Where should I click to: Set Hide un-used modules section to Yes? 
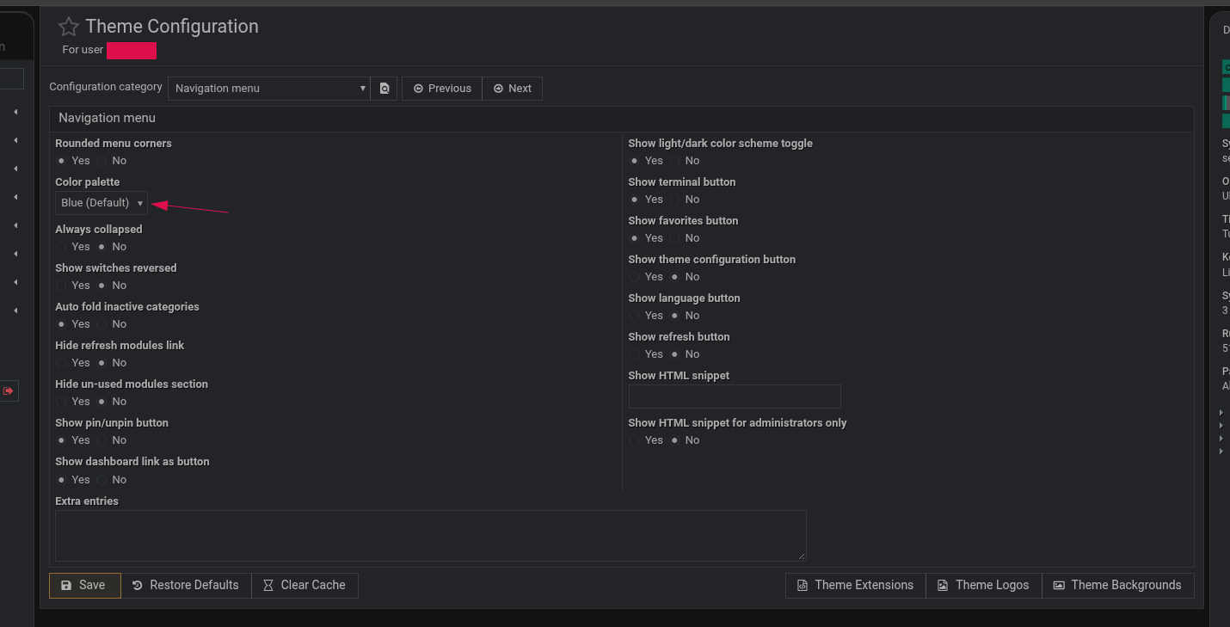coord(61,402)
